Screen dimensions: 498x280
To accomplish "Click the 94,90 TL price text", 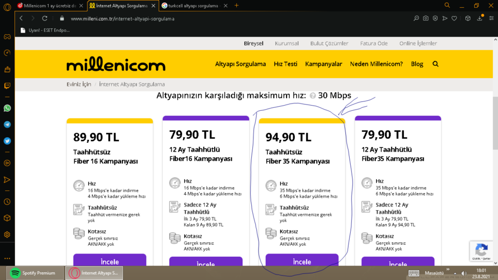I will tap(288, 137).
